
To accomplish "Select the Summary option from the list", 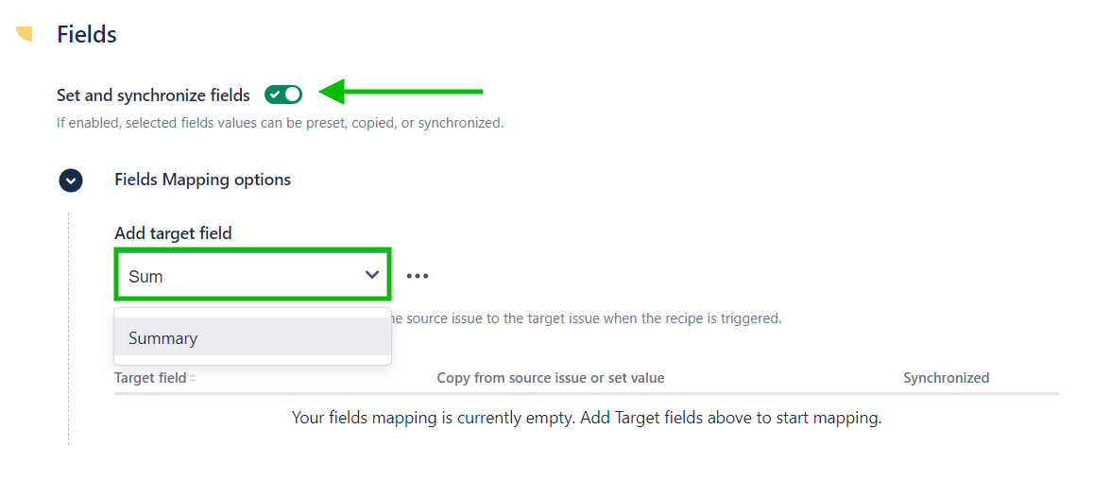I will (x=162, y=338).
